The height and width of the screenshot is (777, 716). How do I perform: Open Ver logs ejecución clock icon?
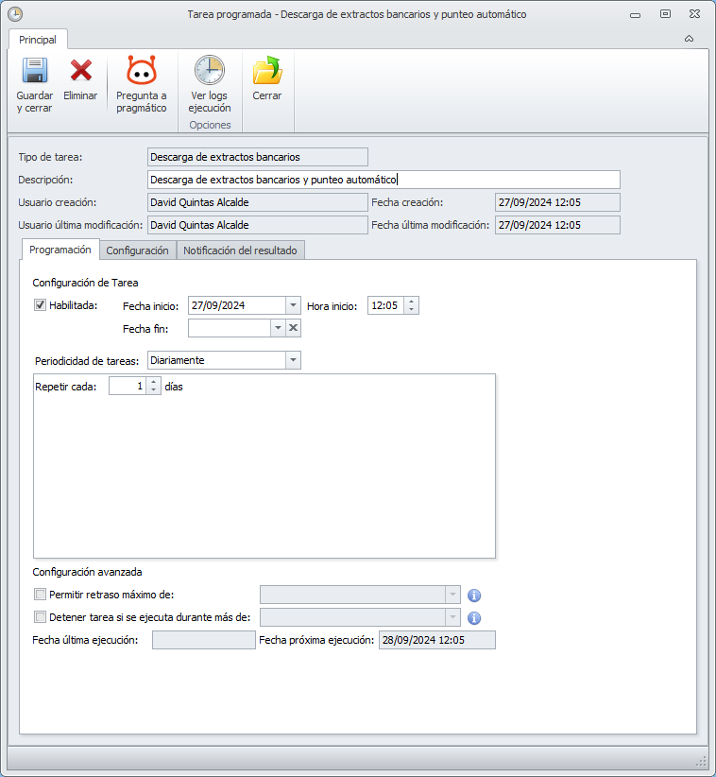pos(210,70)
